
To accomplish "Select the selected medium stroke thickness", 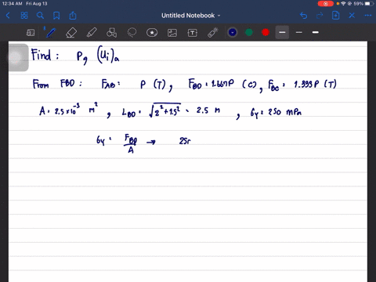I will [x=282, y=32].
